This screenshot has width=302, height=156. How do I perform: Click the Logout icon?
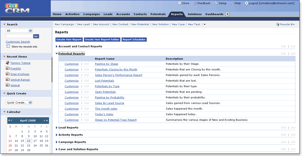(247, 3)
